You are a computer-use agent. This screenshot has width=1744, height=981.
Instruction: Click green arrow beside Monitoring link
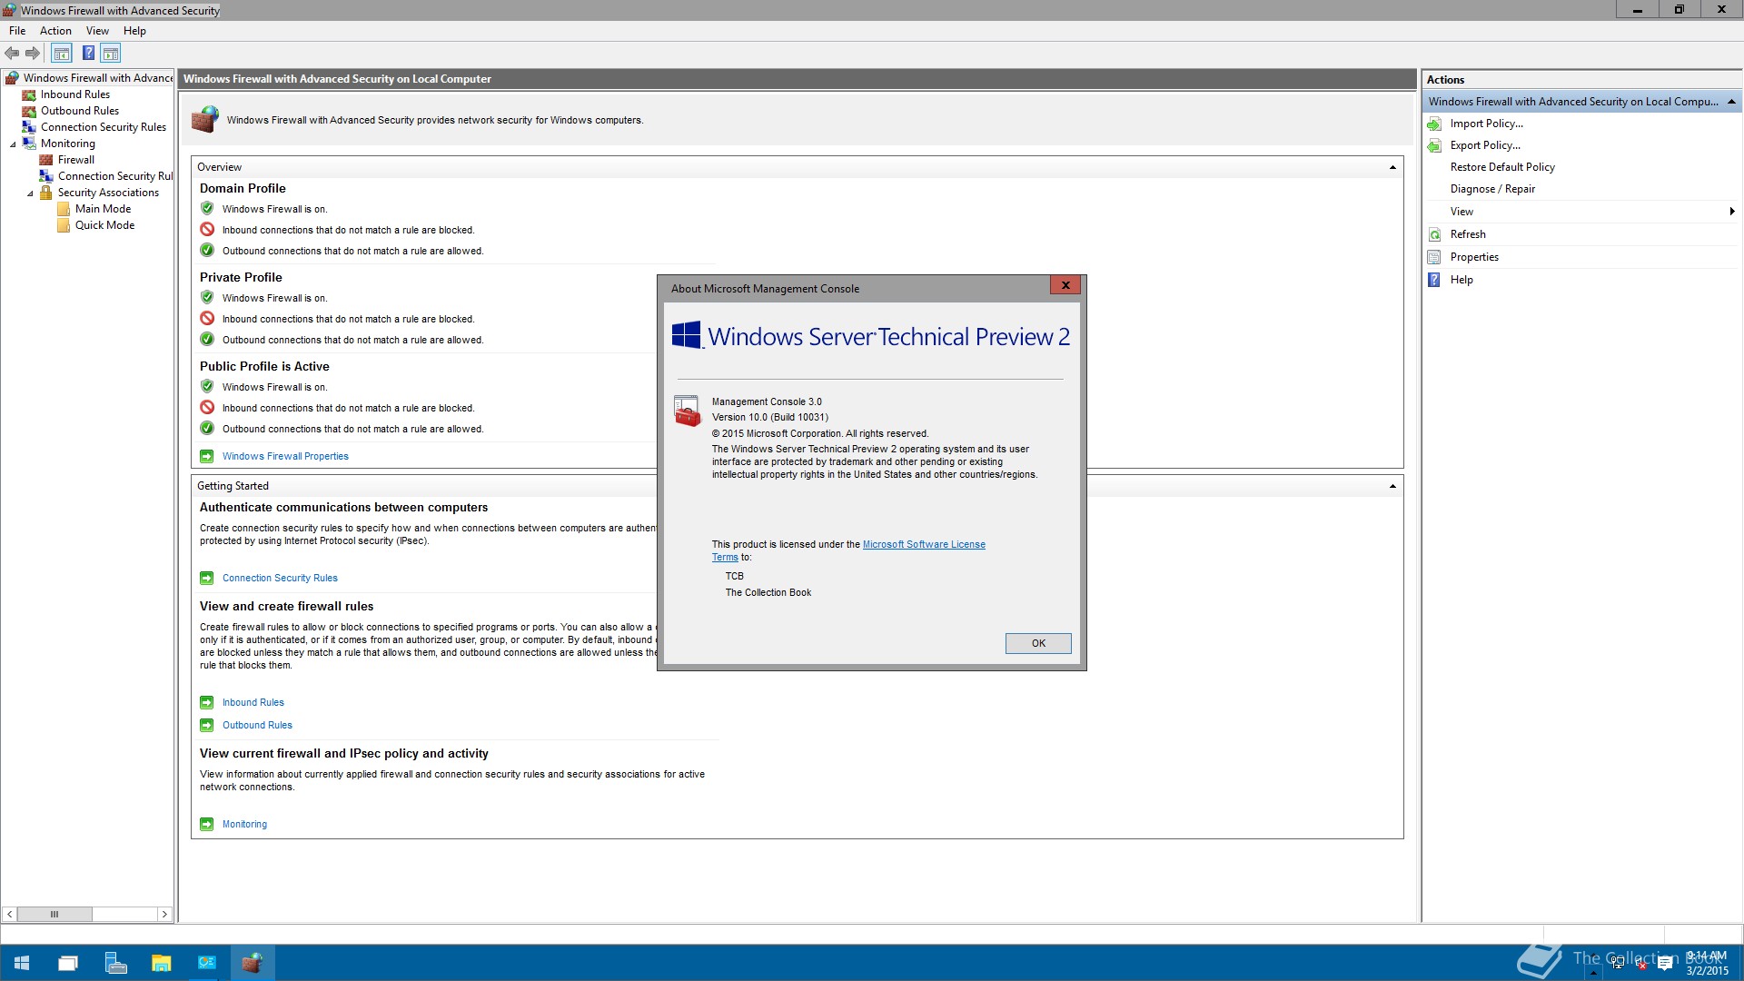207,824
